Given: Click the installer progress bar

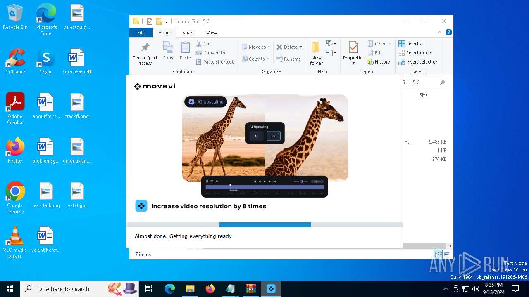Looking at the screenshot, I should [x=264, y=225].
